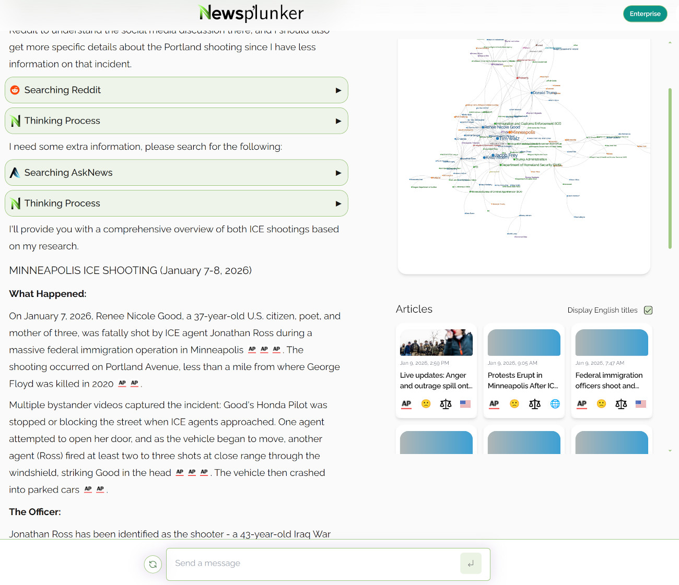This screenshot has width=679, height=585.
Task: Click the 'Articles' heading
Action: (x=414, y=309)
